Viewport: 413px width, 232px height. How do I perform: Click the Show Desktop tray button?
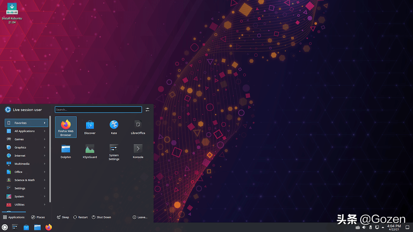pyautogui.click(x=408, y=227)
